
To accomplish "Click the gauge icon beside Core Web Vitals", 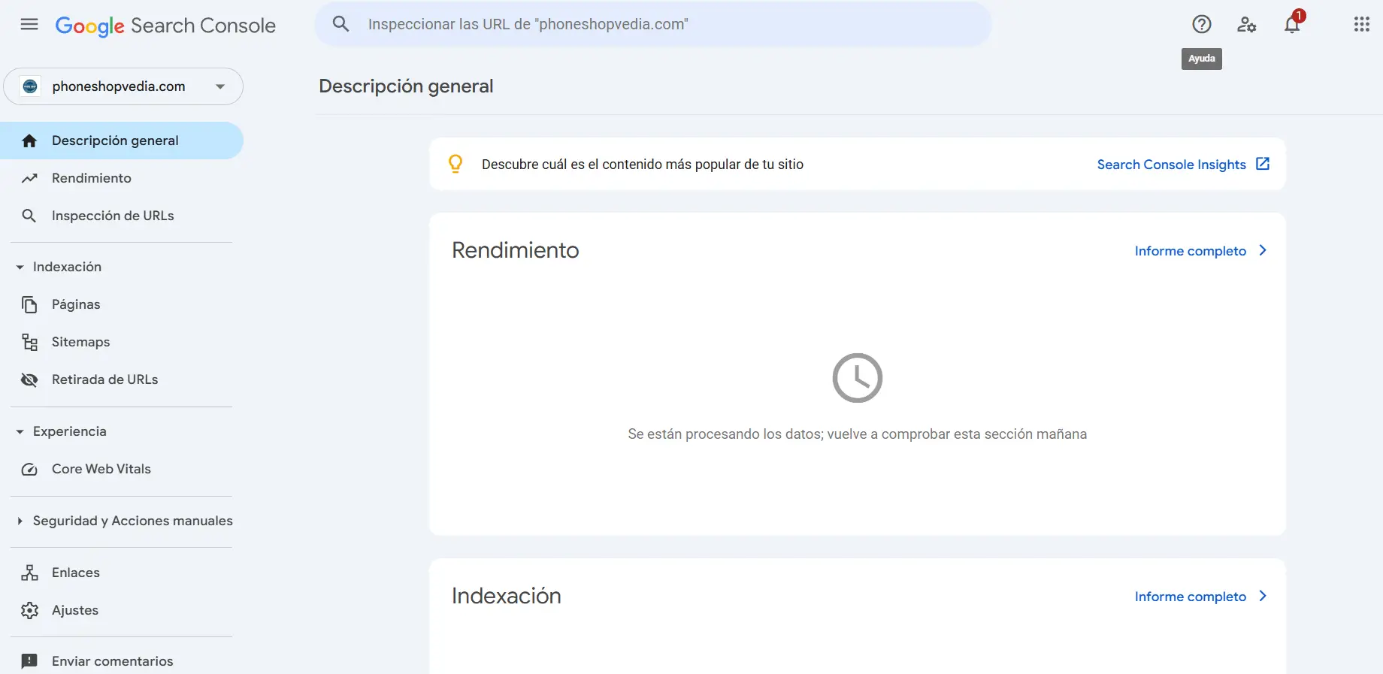I will pyautogui.click(x=29, y=469).
